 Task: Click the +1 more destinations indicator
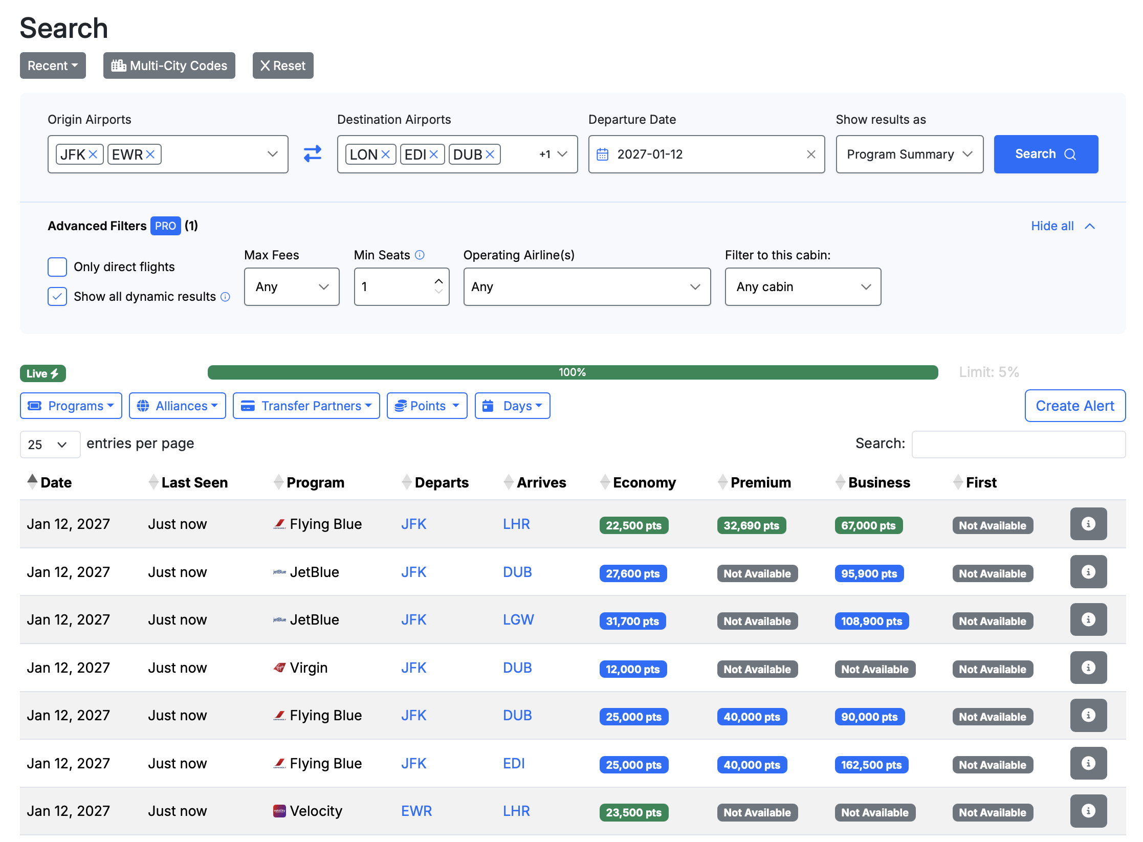click(545, 154)
